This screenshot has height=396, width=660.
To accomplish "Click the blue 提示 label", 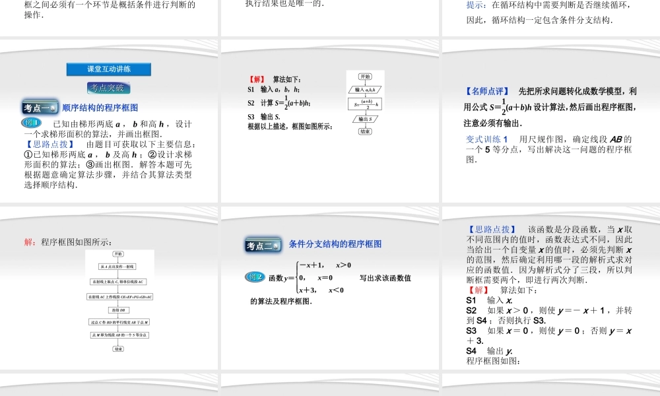I will (477, 5).
